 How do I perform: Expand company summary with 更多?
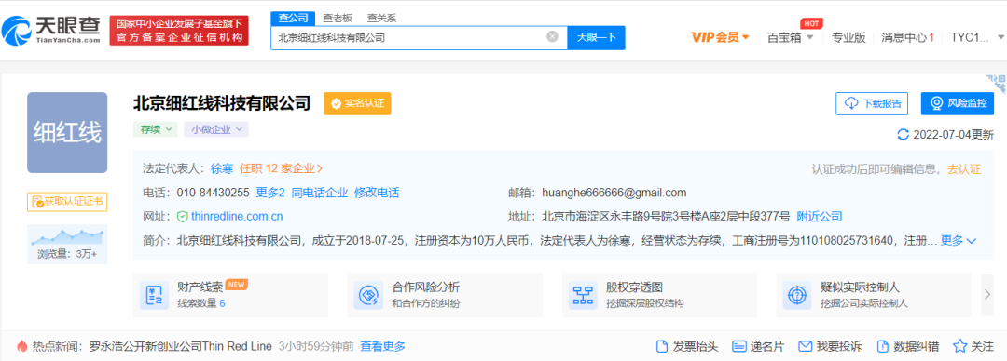(959, 241)
